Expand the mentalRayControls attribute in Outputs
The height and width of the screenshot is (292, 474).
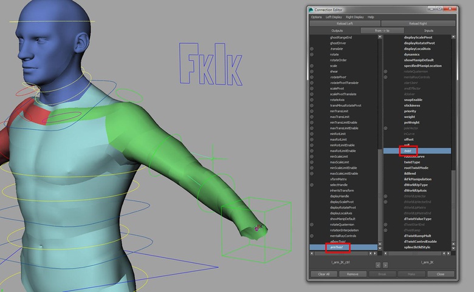(x=312, y=236)
